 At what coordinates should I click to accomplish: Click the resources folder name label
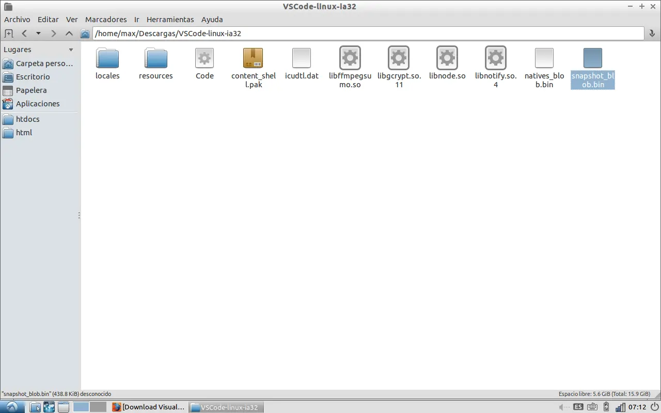coord(156,76)
